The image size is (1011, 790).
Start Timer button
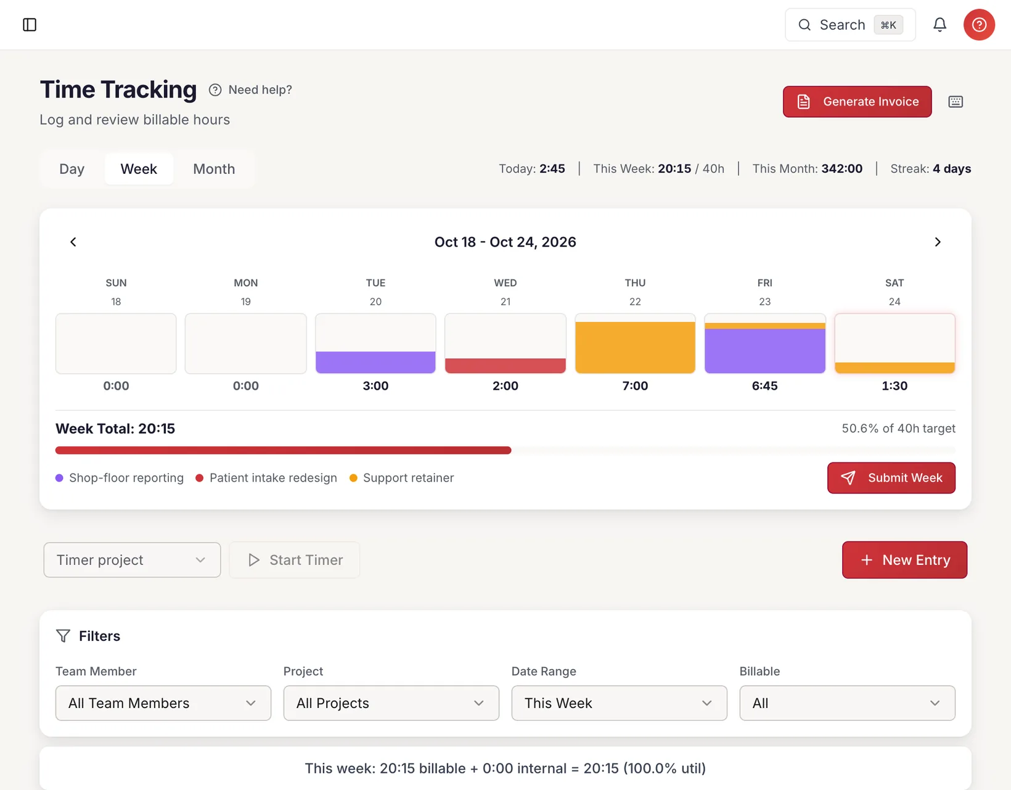[295, 560]
